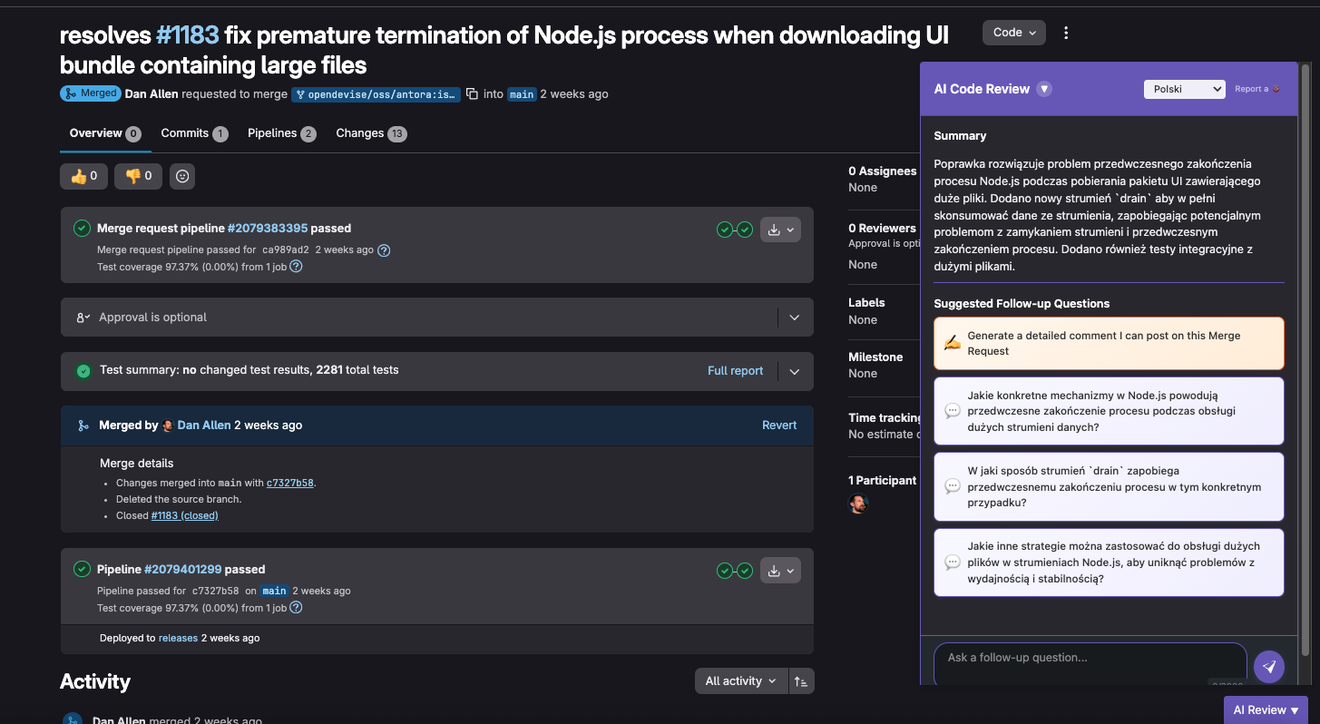The height and width of the screenshot is (724, 1320).
Task: Click Revert on the merged changes
Action: [x=778, y=425]
